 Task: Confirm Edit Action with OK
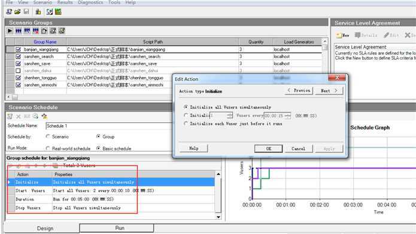[269, 149]
